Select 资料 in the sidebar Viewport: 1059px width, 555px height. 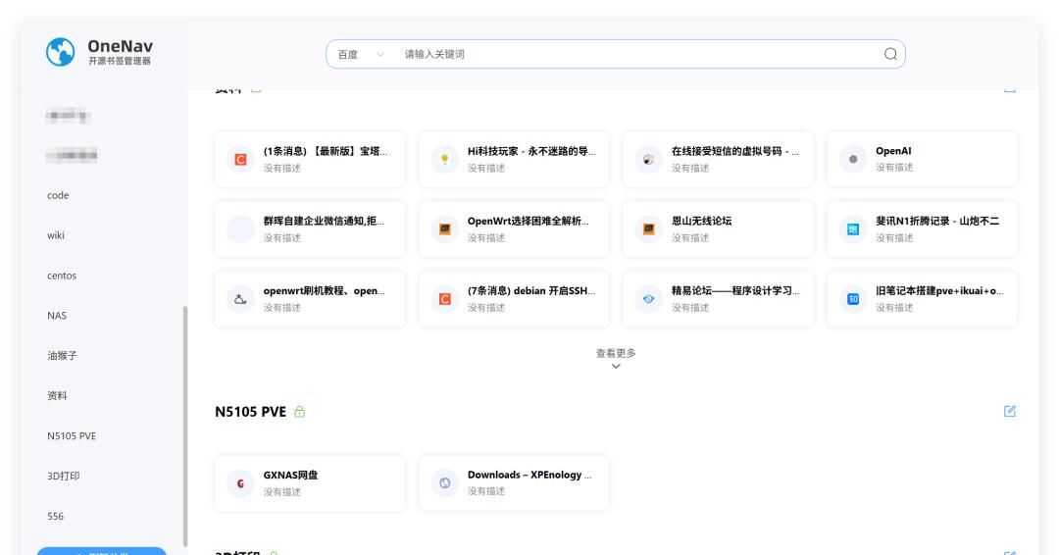(57, 395)
